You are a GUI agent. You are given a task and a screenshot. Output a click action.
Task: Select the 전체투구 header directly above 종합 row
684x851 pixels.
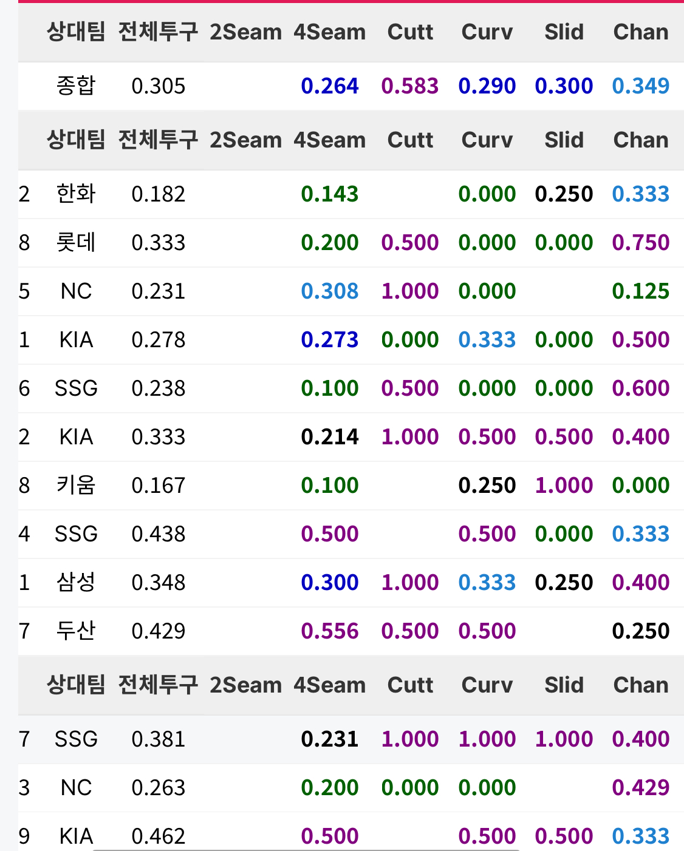(x=158, y=32)
